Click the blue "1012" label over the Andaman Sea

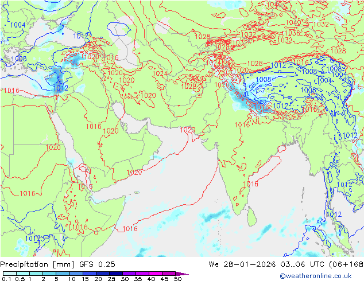click(x=334, y=214)
